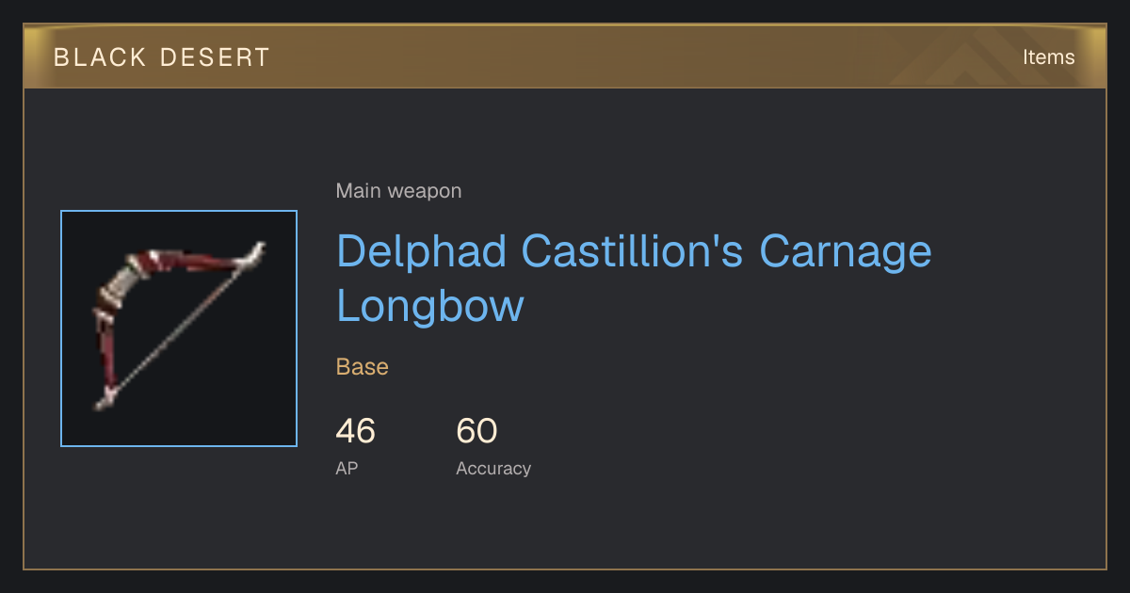
Task: Select the Main weapon category label
Action: pyautogui.click(x=398, y=191)
